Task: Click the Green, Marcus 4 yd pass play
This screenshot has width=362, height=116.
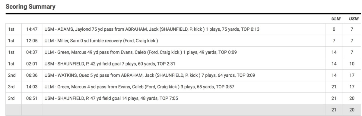Action: [x=139, y=87]
